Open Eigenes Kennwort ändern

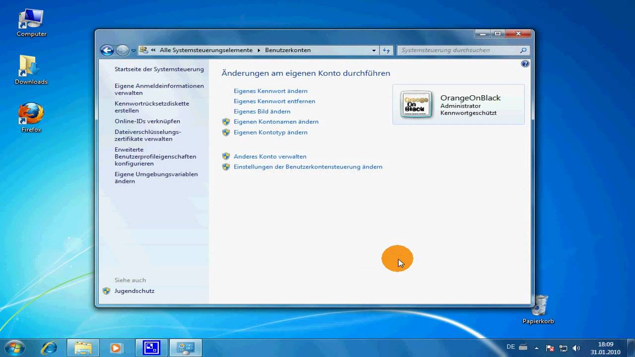point(270,91)
